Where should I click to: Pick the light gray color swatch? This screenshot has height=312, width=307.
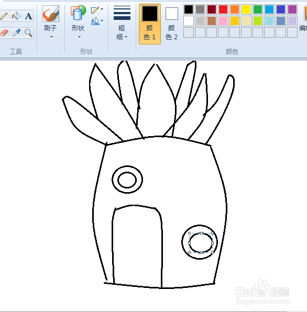tap(200, 21)
